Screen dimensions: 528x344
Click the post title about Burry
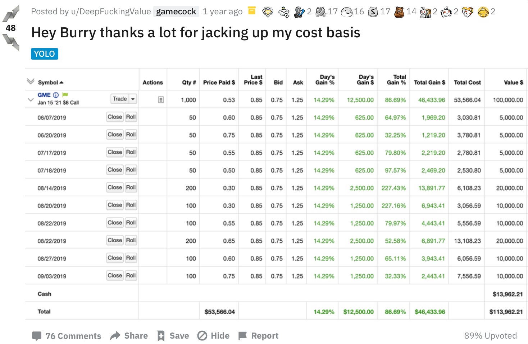click(x=196, y=33)
